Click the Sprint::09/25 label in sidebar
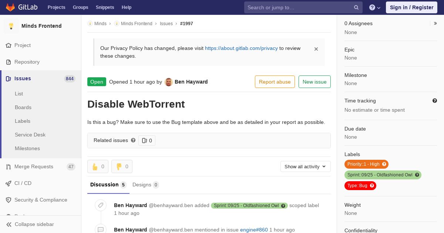Image resolution: width=444 pixels, height=233 pixels. tap(383, 175)
